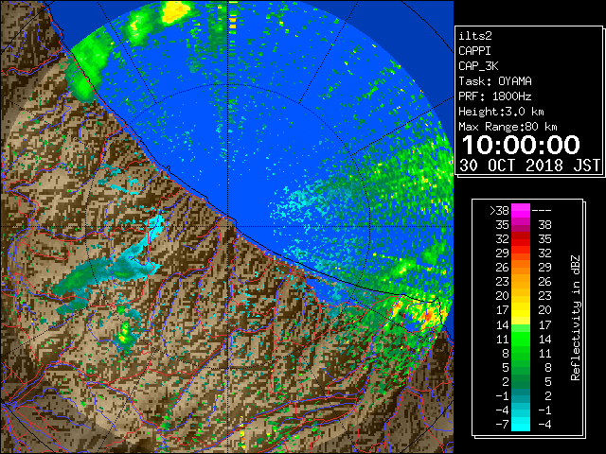Click the orange-red 29–32 dBZ legend band
Viewport: 606px width, 454px height.
click(x=521, y=253)
